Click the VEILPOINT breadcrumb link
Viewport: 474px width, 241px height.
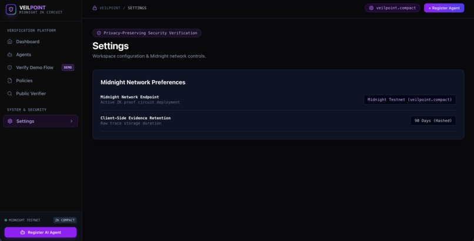point(110,8)
